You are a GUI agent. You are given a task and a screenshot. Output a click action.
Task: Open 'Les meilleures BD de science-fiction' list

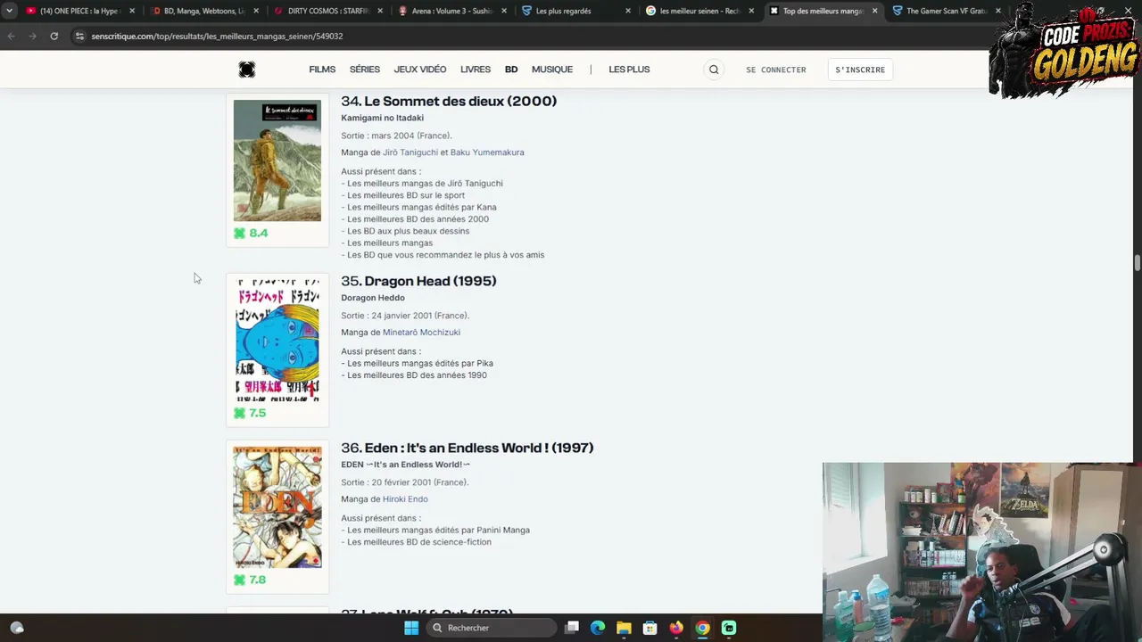coord(419,542)
